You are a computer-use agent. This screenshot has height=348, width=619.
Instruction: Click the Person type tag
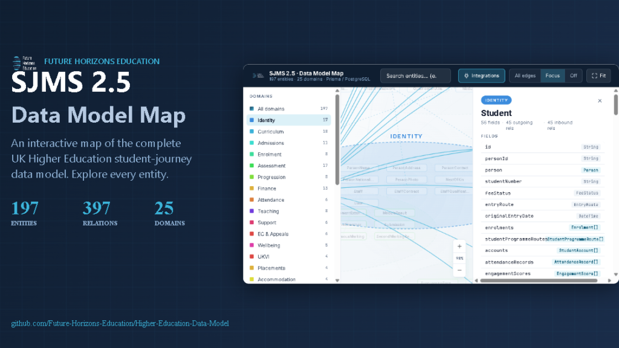(x=591, y=170)
